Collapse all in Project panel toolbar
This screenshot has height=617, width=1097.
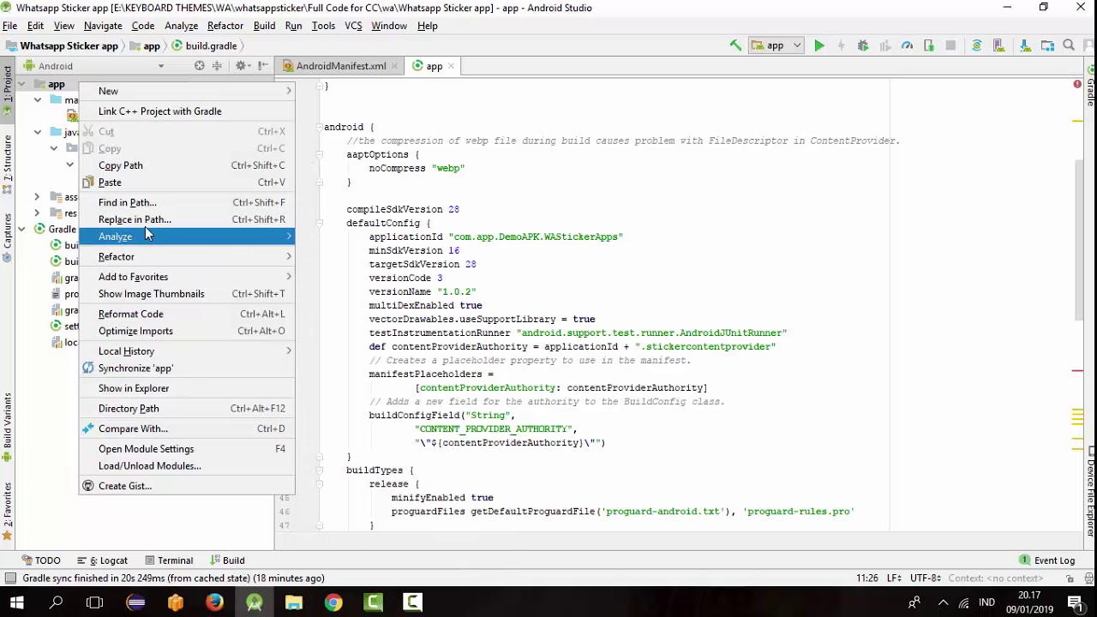click(x=218, y=65)
